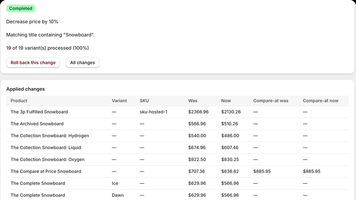Click the Compare-at was column header
The image size is (356, 200).
click(271, 101)
